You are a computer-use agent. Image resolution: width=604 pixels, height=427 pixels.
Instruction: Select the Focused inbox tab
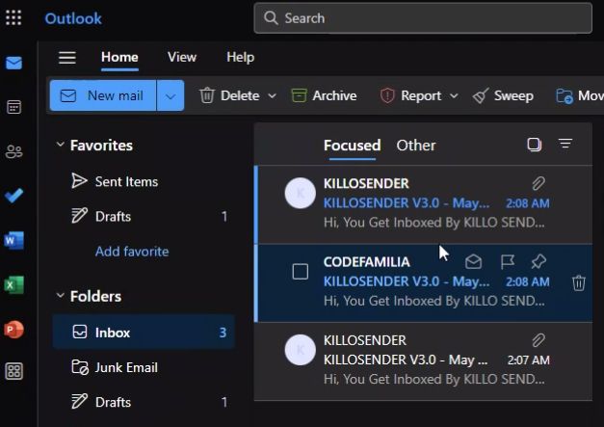[352, 146]
